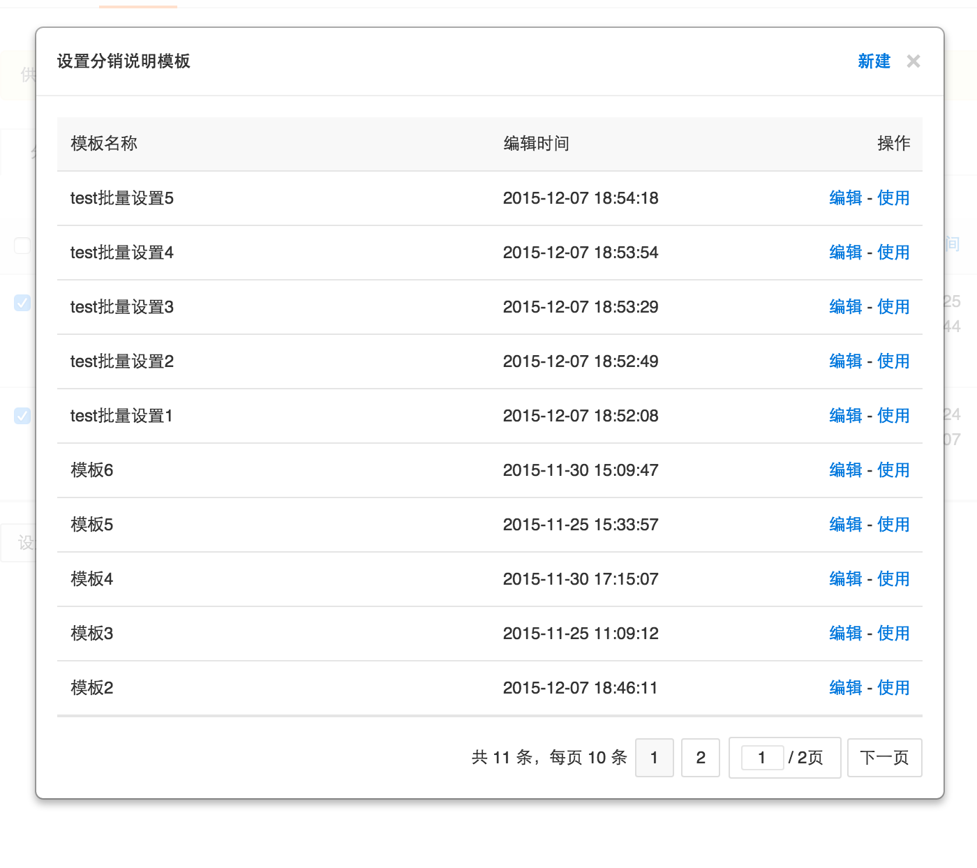Use the test批量设置3 template
The width and height of the screenshot is (977, 868).
893,307
